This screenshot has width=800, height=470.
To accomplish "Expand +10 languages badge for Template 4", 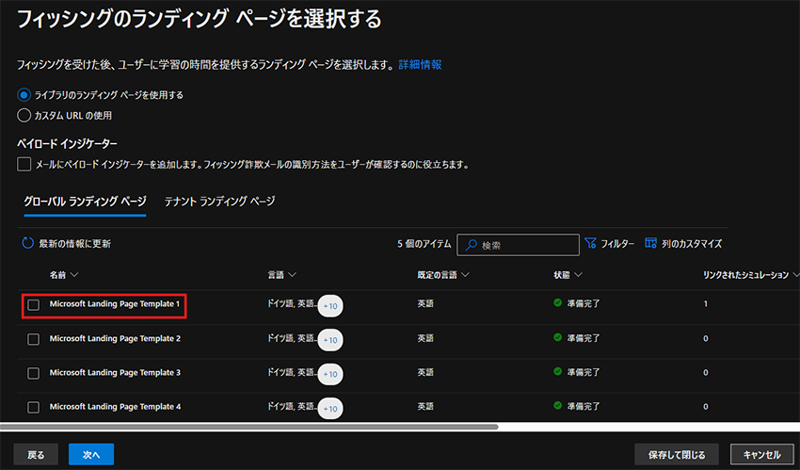I will tap(330, 408).
